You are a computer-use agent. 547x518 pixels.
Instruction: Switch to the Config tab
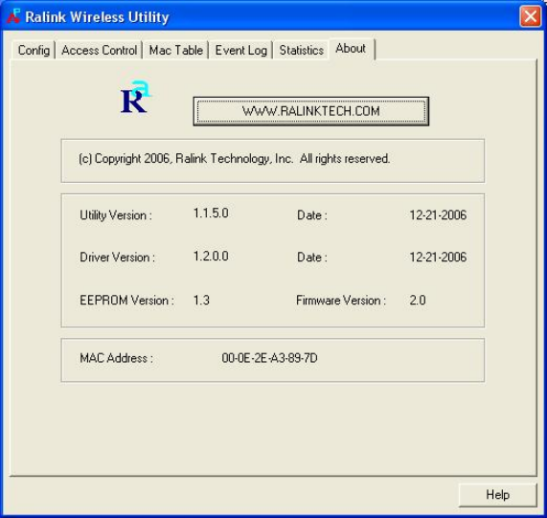click(34, 50)
